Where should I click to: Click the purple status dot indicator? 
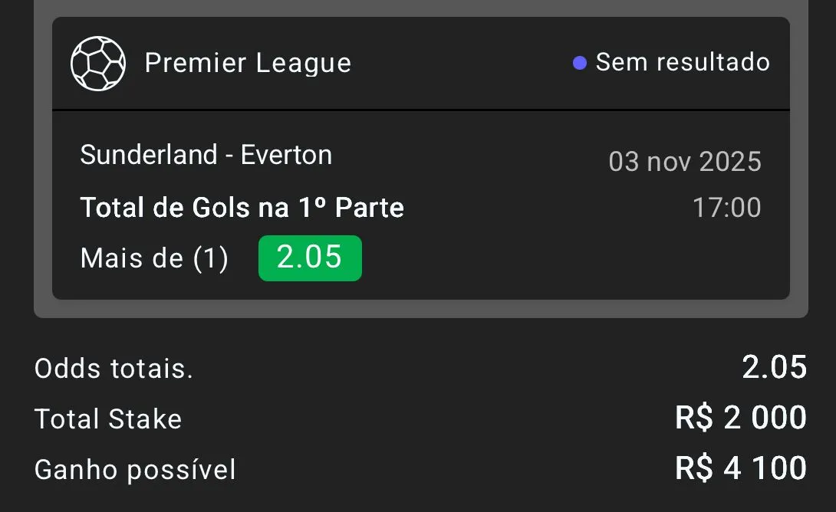580,63
